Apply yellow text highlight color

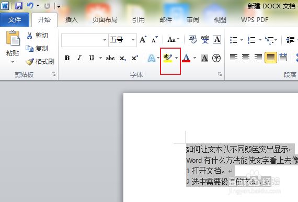pos(168,58)
